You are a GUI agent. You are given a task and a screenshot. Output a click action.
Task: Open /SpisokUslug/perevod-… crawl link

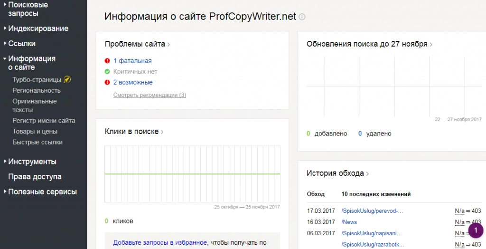tap(372, 211)
